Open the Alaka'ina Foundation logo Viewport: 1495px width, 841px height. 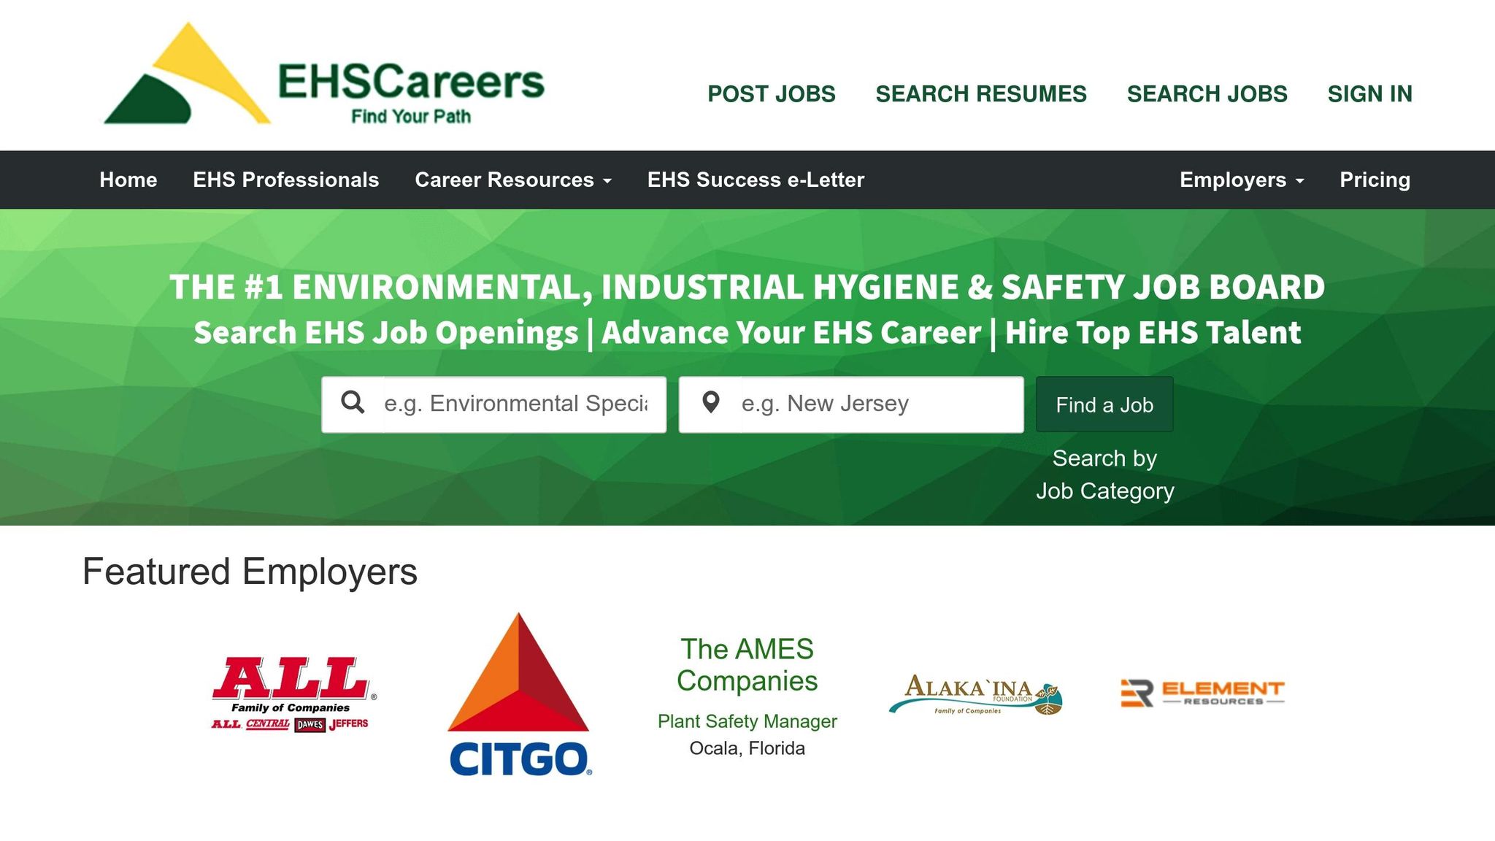pos(975,694)
